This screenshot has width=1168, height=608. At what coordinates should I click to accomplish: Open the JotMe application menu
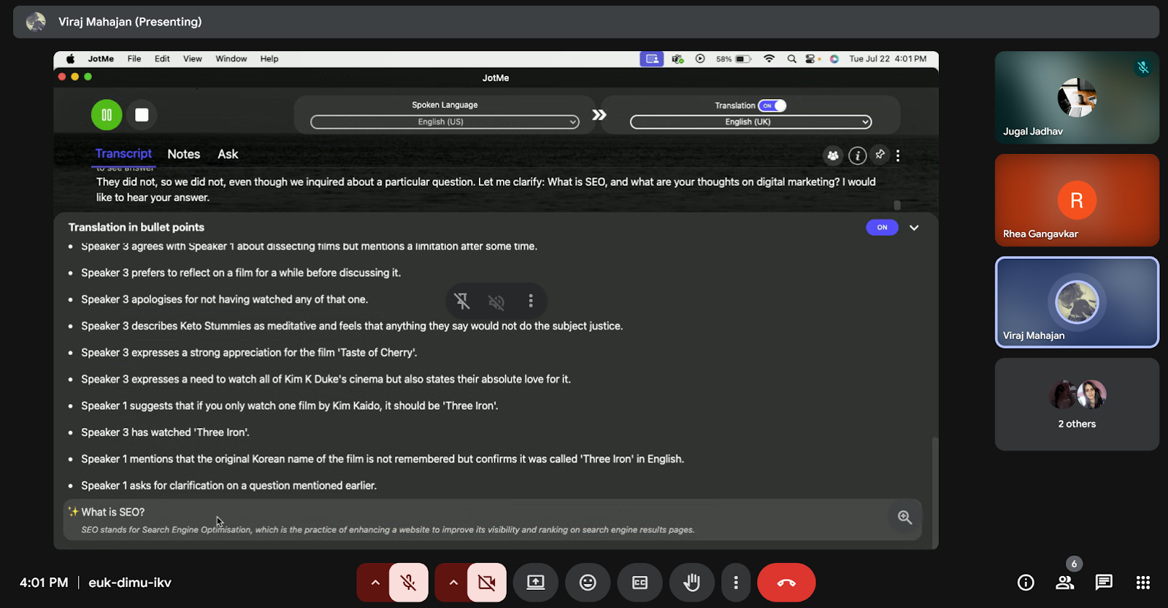coord(101,59)
